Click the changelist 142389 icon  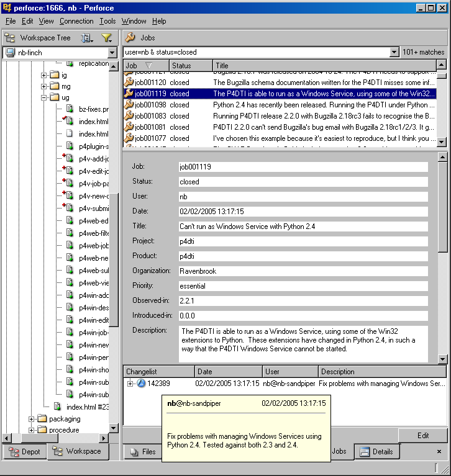tap(141, 384)
